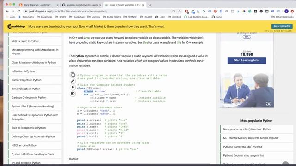
Task: Open the STUFF bookmarks folder
Action: (61, 17)
